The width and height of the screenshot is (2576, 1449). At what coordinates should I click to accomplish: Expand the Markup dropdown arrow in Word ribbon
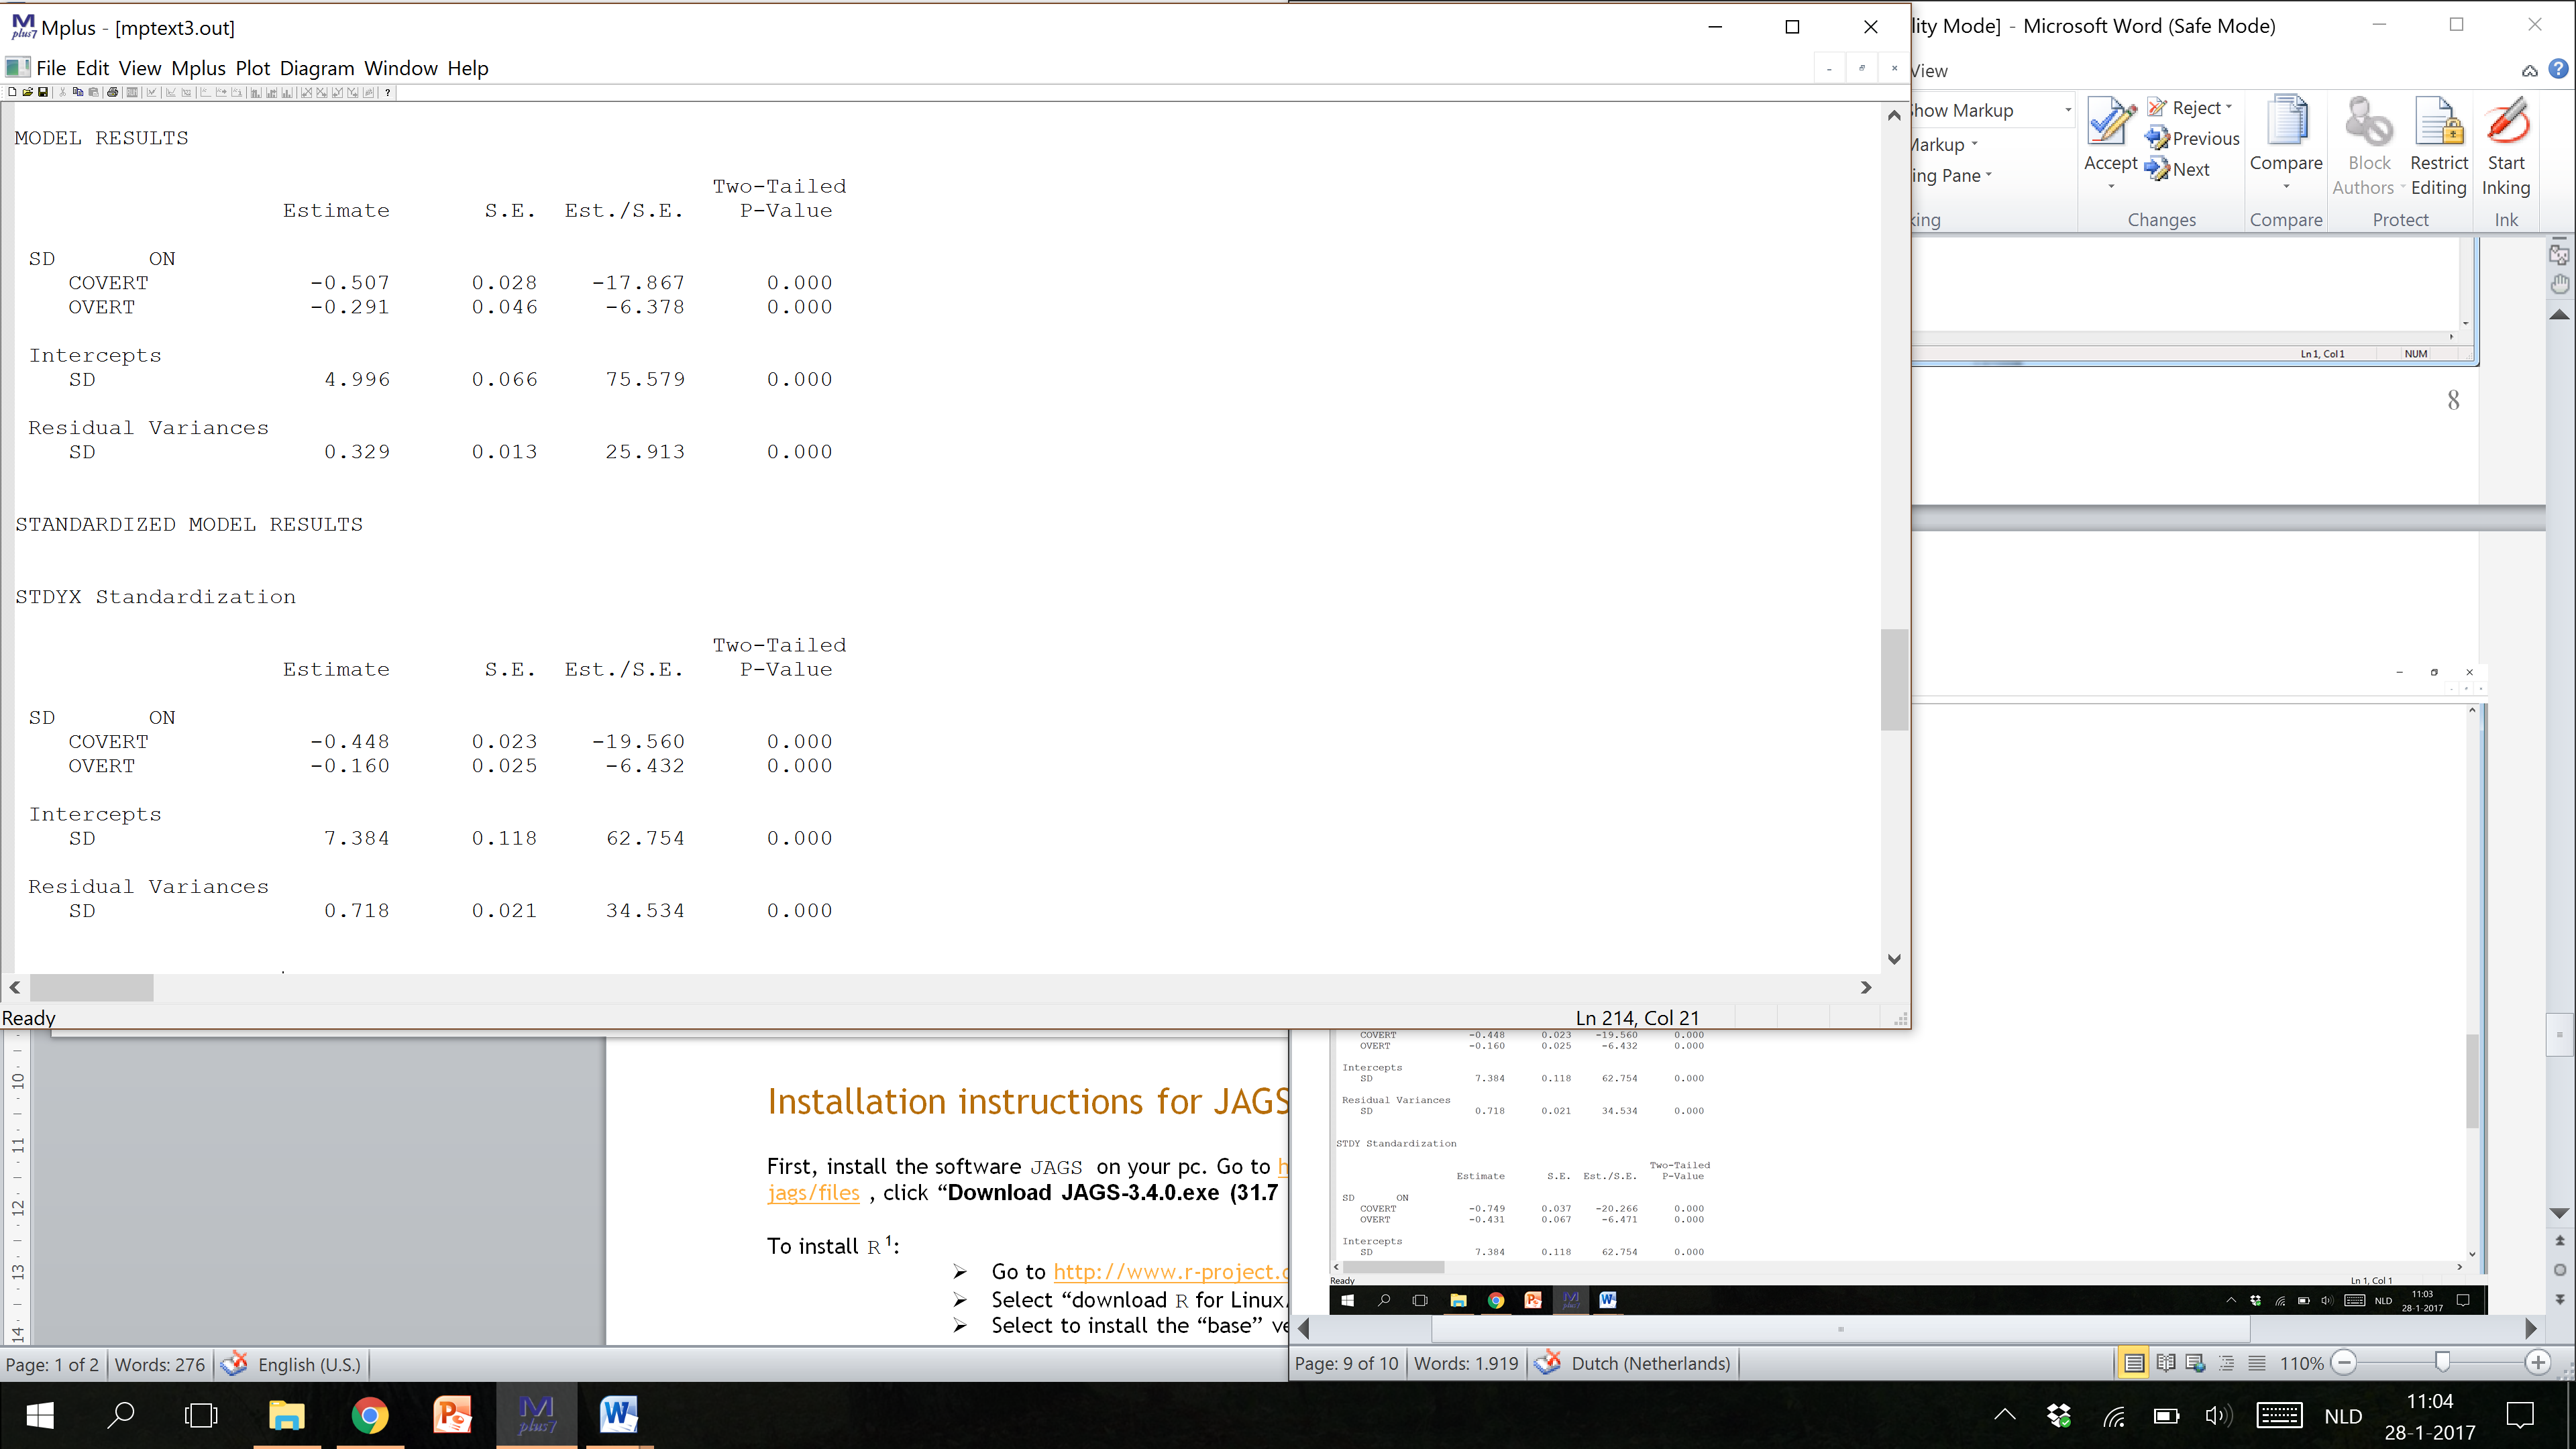[x=1974, y=144]
